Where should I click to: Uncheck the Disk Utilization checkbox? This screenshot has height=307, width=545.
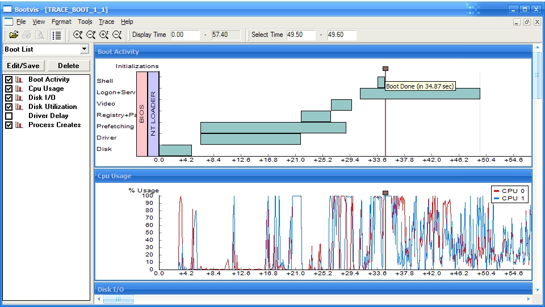[x=9, y=107]
